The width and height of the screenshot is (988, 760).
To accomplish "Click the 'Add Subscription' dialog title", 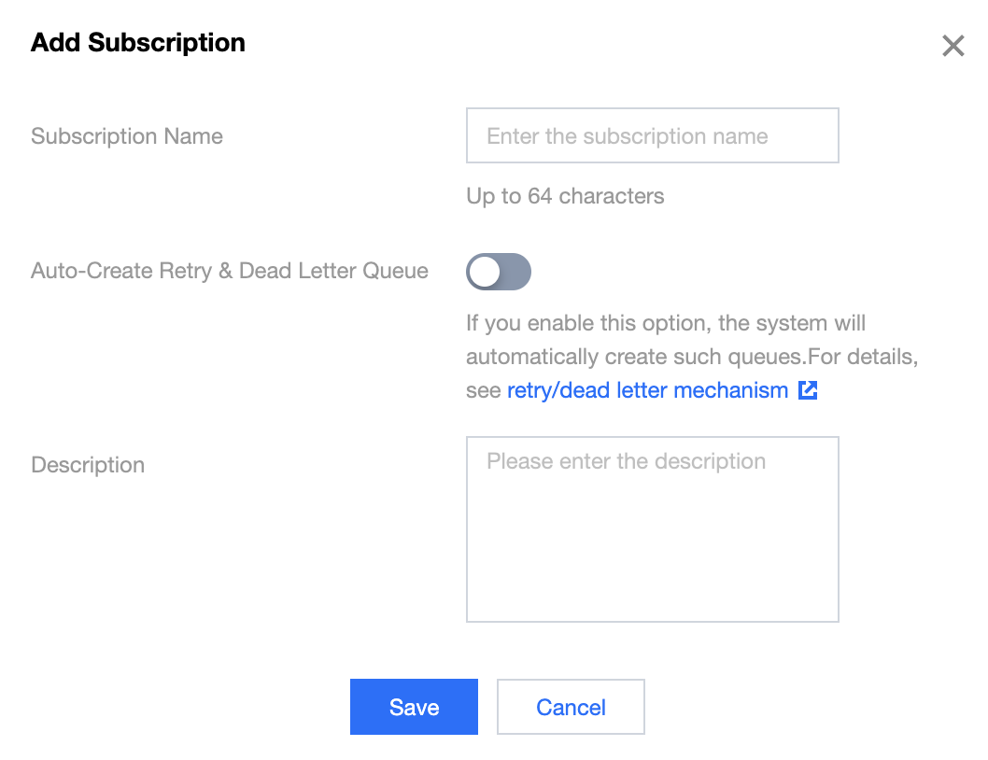I will 138,43.
